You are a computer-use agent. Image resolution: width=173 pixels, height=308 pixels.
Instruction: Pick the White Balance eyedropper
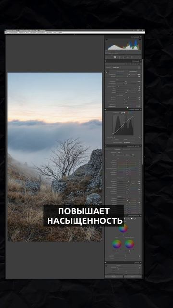pyautogui.click(x=106, y=72)
